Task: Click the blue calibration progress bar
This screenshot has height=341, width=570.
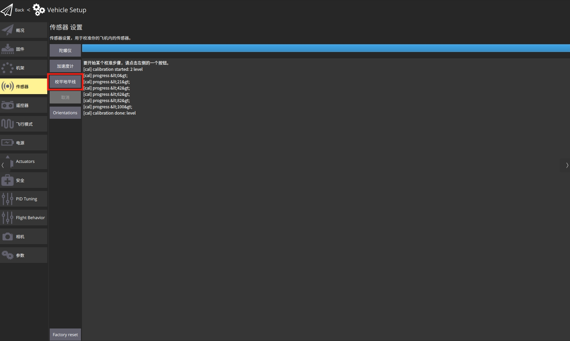Action: click(325, 48)
